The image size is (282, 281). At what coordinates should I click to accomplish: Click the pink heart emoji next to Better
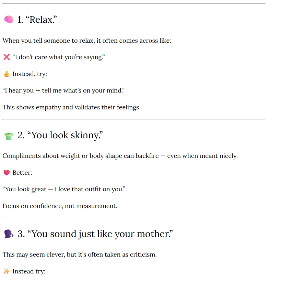click(7, 173)
